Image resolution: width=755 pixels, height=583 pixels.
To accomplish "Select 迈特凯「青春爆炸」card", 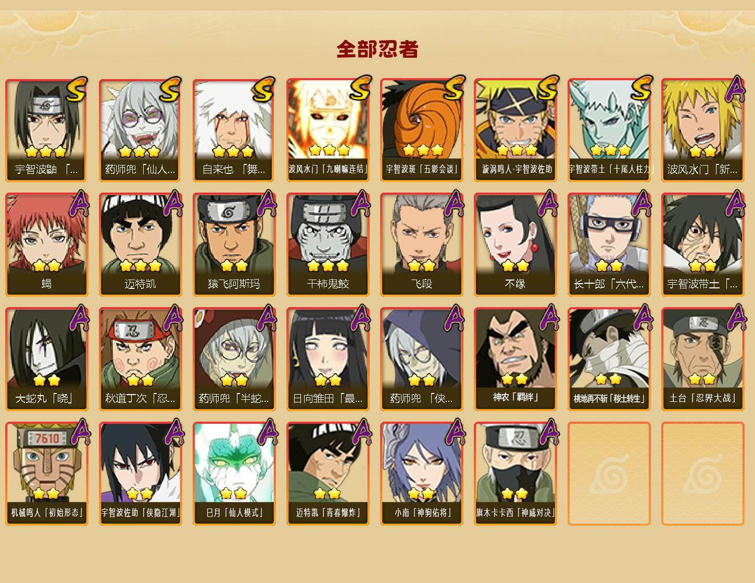I will tap(328, 473).
